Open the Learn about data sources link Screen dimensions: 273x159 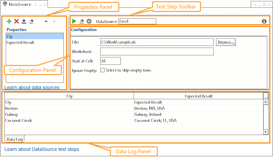click(x=32, y=87)
